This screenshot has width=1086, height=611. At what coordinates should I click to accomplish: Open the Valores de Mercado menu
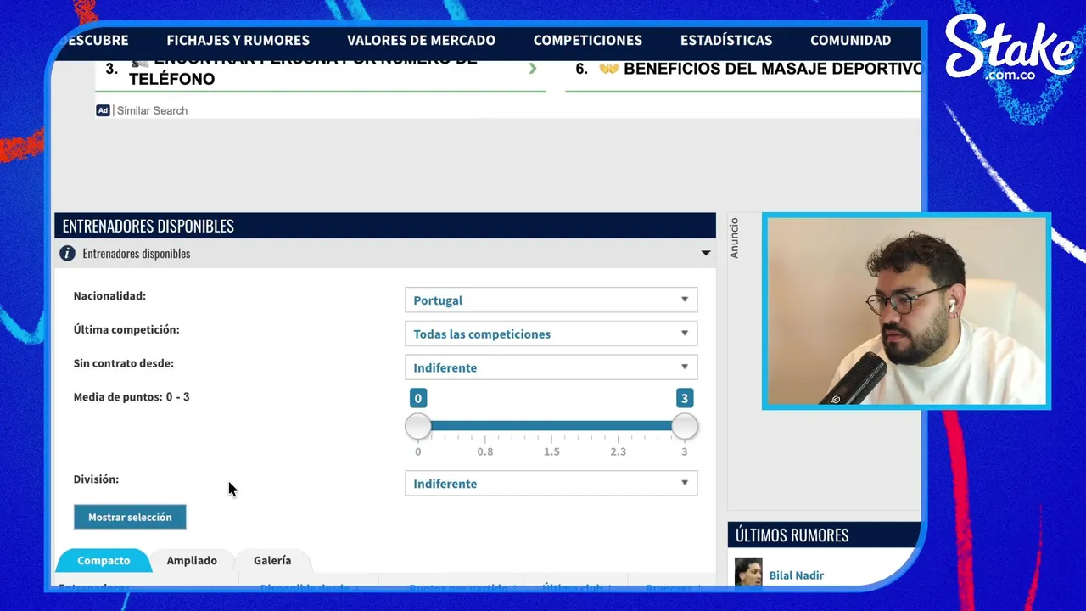pos(421,40)
